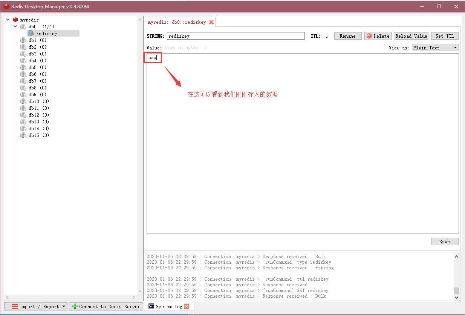Click Reload Value button
465x315 pixels.
coord(411,36)
